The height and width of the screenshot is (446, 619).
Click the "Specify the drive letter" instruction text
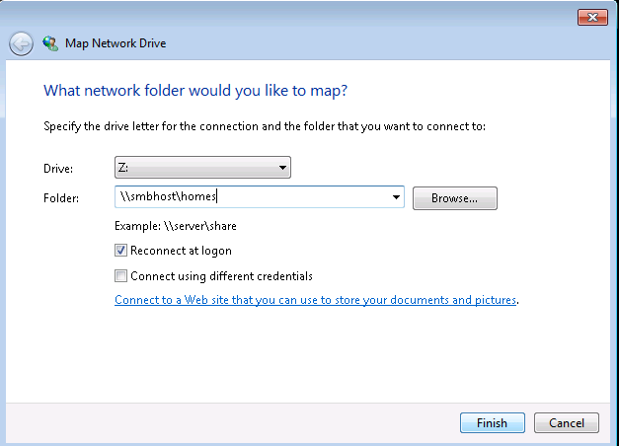click(x=265, y=126)
